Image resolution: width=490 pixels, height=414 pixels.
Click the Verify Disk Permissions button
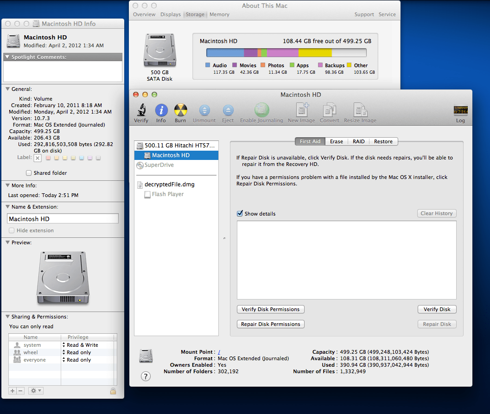(x=270, y=309)
